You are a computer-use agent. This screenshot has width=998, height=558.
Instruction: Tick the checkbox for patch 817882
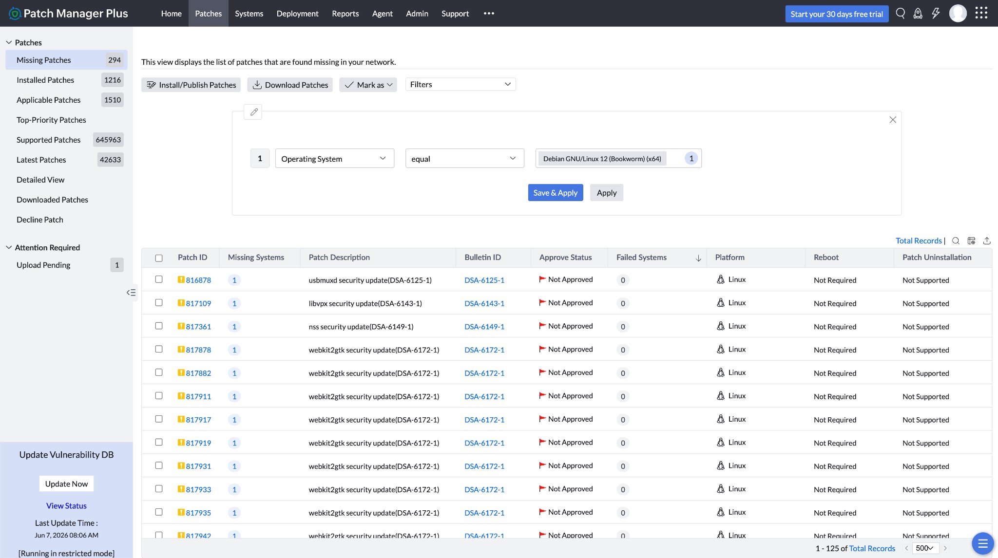(x=159, y=372)
